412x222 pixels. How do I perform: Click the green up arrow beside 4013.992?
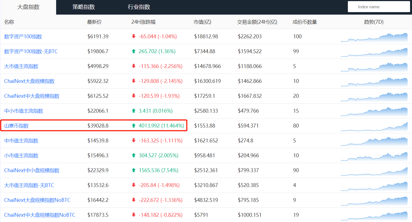tap(134, 126)
